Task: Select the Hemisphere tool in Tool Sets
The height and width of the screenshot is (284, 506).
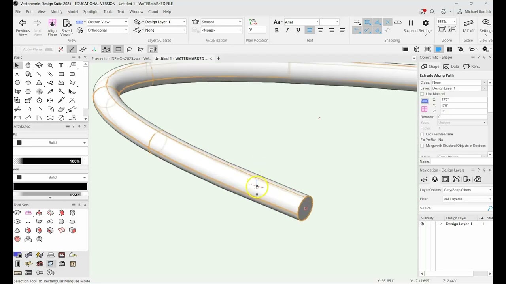Action: (x=72, y=221)
